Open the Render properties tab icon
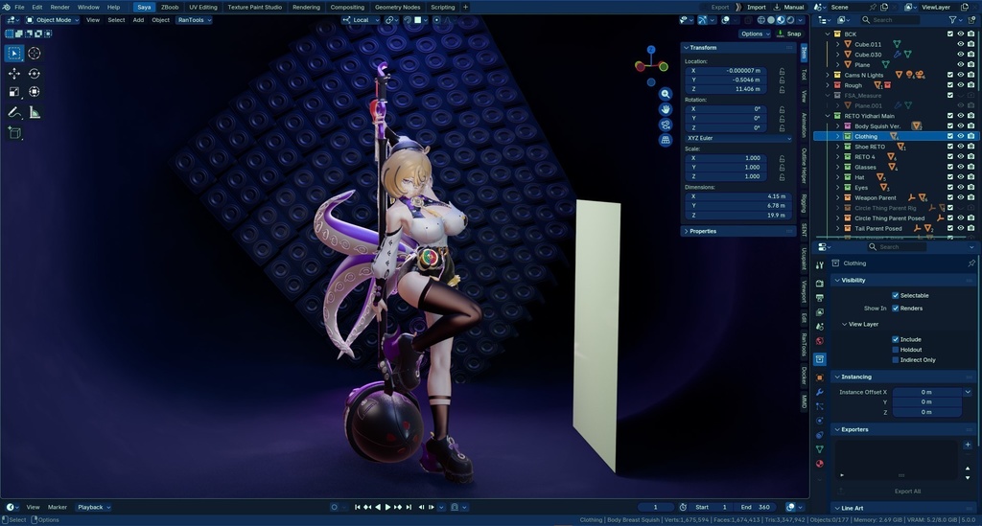 [x=819, y=284]
